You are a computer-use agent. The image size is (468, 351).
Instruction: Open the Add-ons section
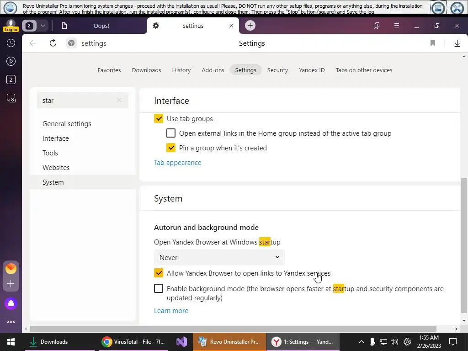tap(213, 70)
